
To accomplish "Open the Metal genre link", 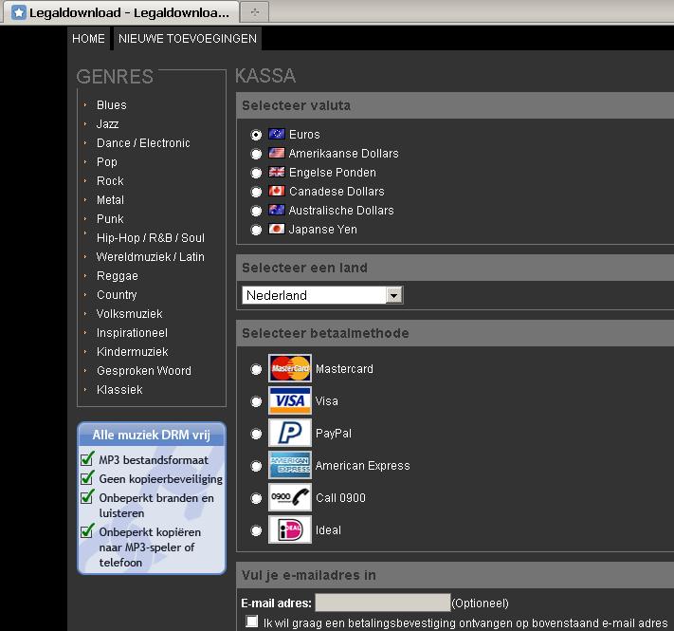I will click(x=110, y=199).
